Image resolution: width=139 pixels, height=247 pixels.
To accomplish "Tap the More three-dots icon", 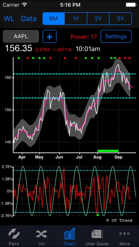I will click(125, 233).
